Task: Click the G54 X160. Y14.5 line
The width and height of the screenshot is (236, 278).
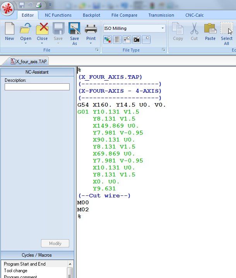Action: tap(121, 105)
